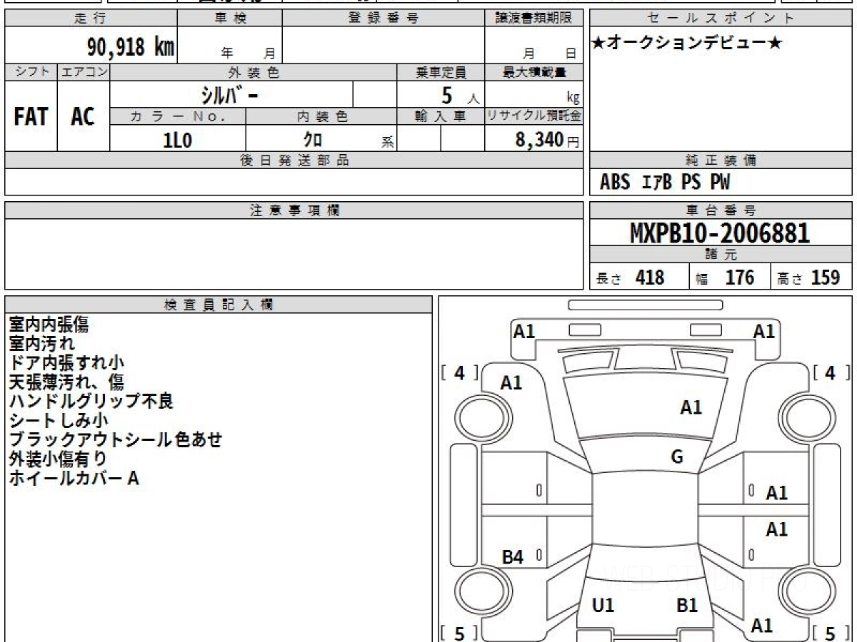Click the 走行 column header
Image resolution: width=857 pixels, height=642 pixels.
click(x=91, y=19)
